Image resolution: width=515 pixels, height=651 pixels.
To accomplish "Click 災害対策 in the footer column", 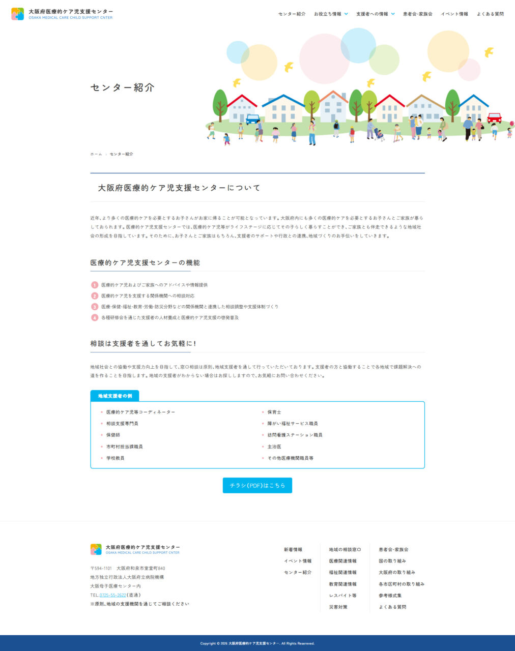I will point(337,607).
